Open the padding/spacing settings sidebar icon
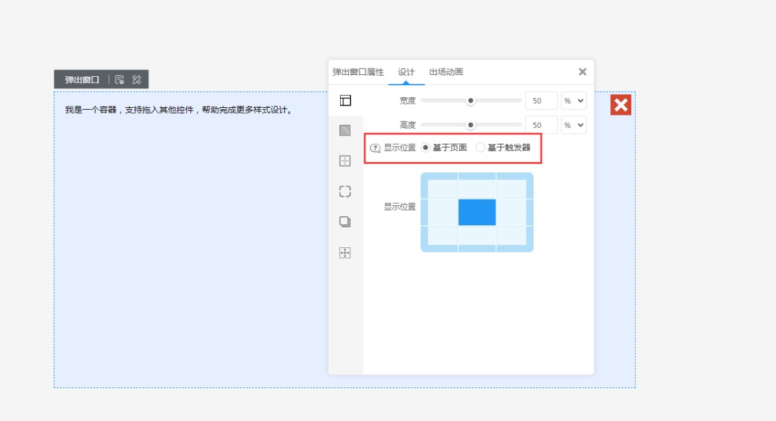This screenshot has width=776, height=421. [345, 161]
